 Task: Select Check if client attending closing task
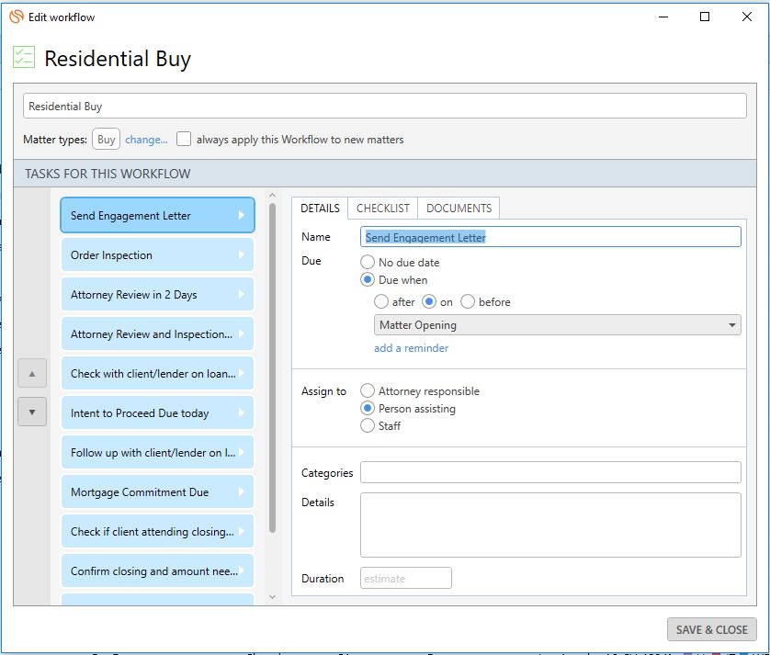click(x=158, y=531)
